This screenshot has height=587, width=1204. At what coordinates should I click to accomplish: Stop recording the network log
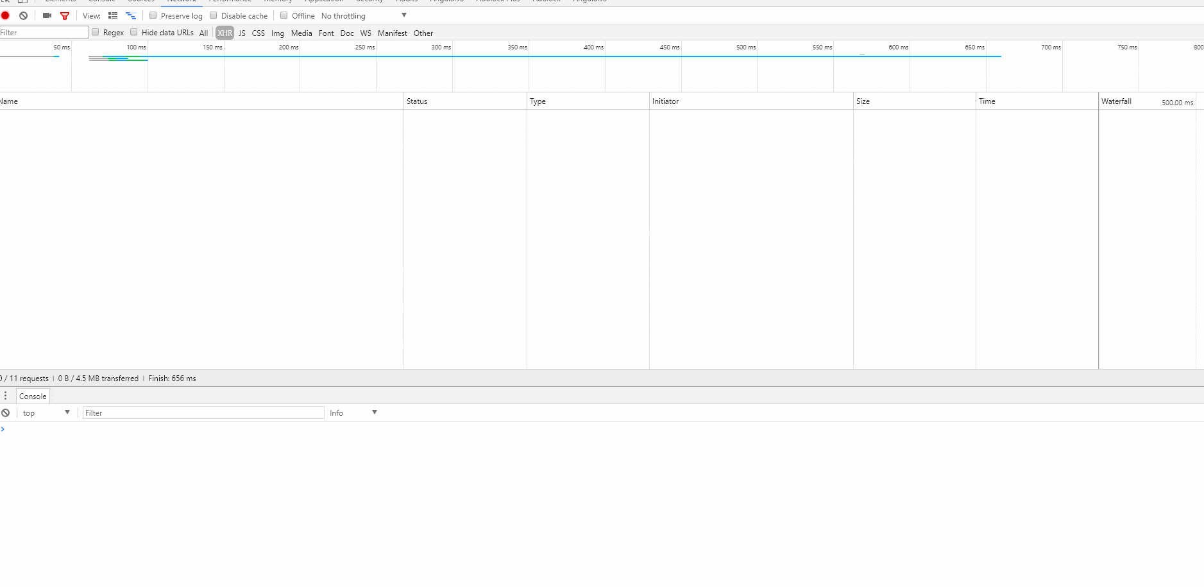coord(5,15)
